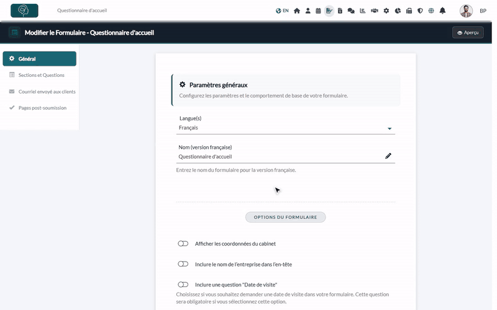The height and width of the screenshot is (310, 497).
Task: Click the form icon beside the page title
Action: coord(14,32)
